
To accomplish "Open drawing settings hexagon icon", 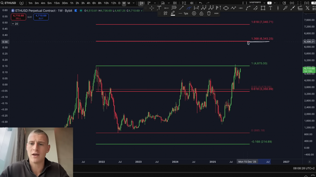I will [x=194, y=14].
